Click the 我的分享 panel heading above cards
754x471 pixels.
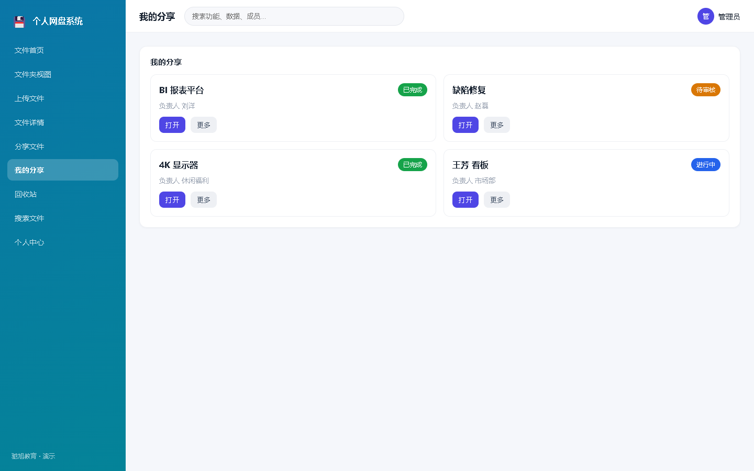click(166, 62)
